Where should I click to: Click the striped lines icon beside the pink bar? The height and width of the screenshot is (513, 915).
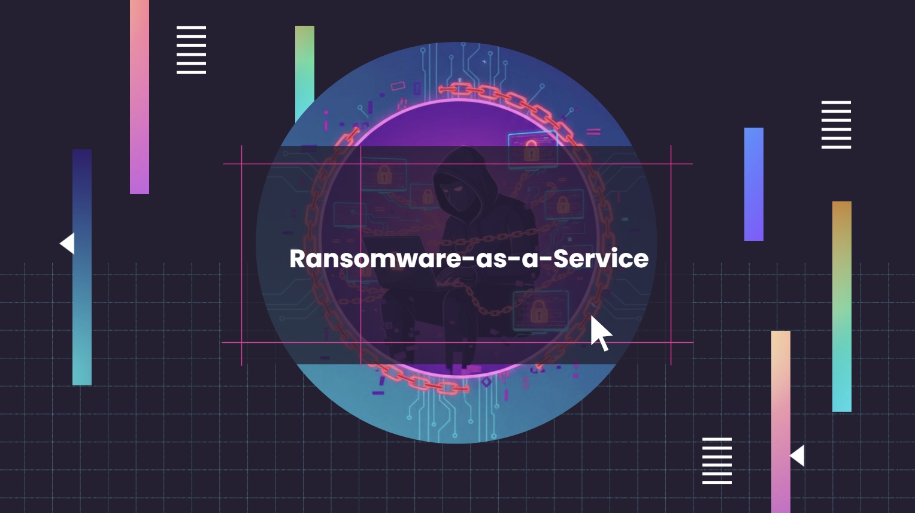click(x=191, y=50)
